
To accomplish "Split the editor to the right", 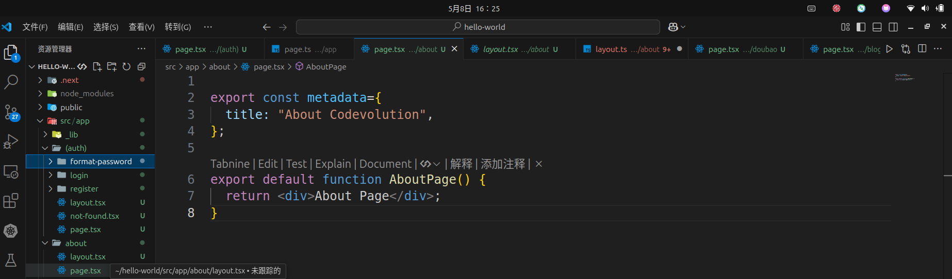I will pyautogui.click(x=922, y=49).
